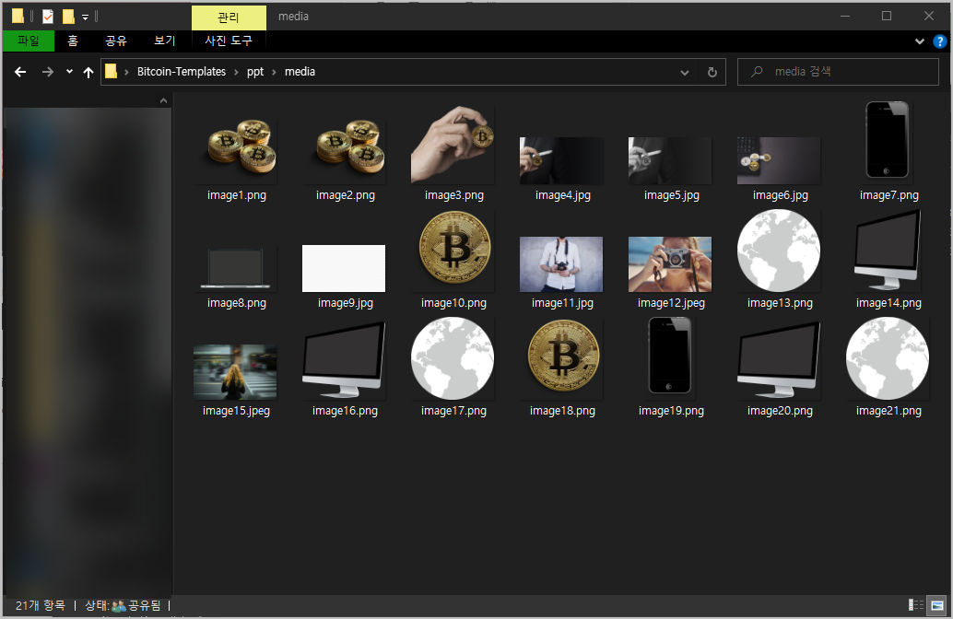
Task: Select image17.png globe thumbnail
Action: point(453,358)
